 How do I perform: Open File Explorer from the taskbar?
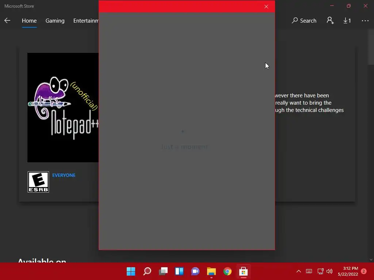pyautogui.click(x=211, y=271)
